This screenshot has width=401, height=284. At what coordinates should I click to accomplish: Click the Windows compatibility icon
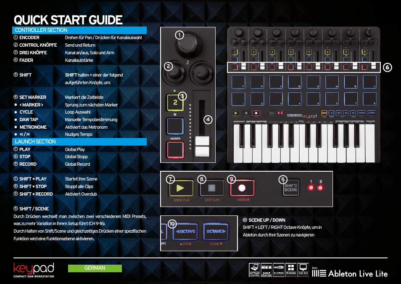pos(291,270)
